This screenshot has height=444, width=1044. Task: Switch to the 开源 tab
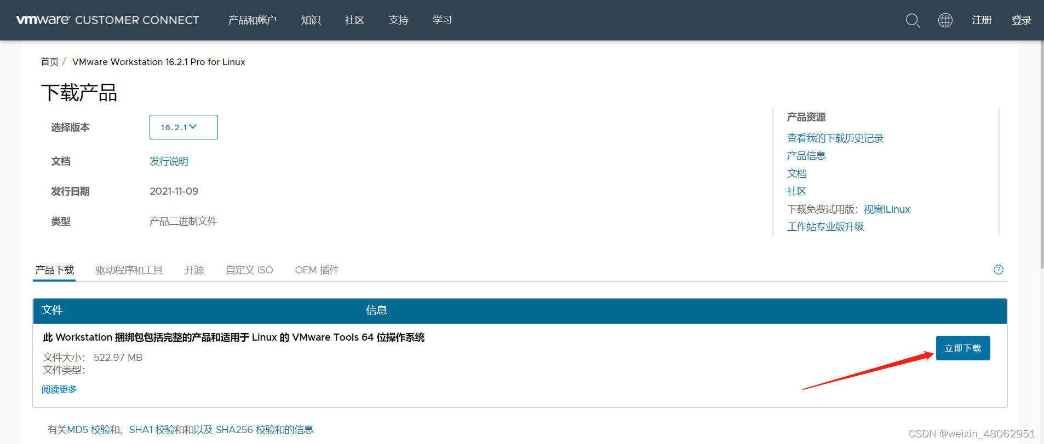(194, 270)
